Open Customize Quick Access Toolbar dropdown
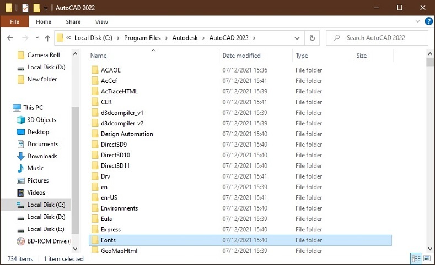Image resolution: width=435 pixels, height=265 pixels. 46,8
